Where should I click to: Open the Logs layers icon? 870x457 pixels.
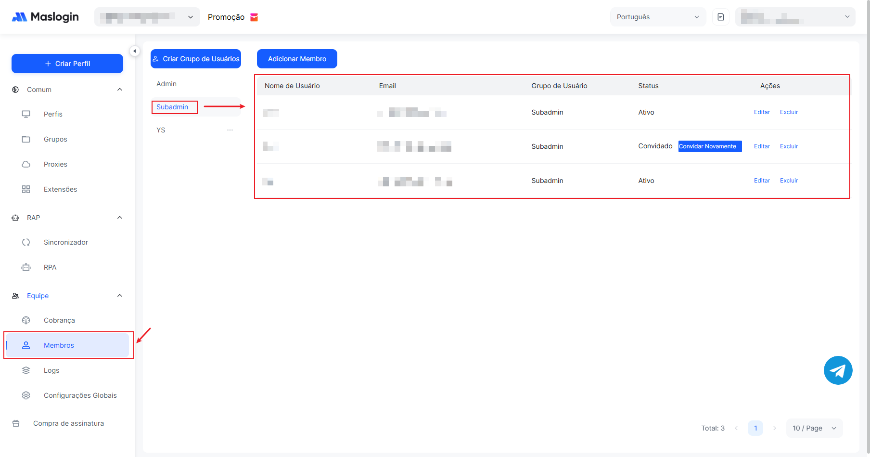tap(26, 370)
